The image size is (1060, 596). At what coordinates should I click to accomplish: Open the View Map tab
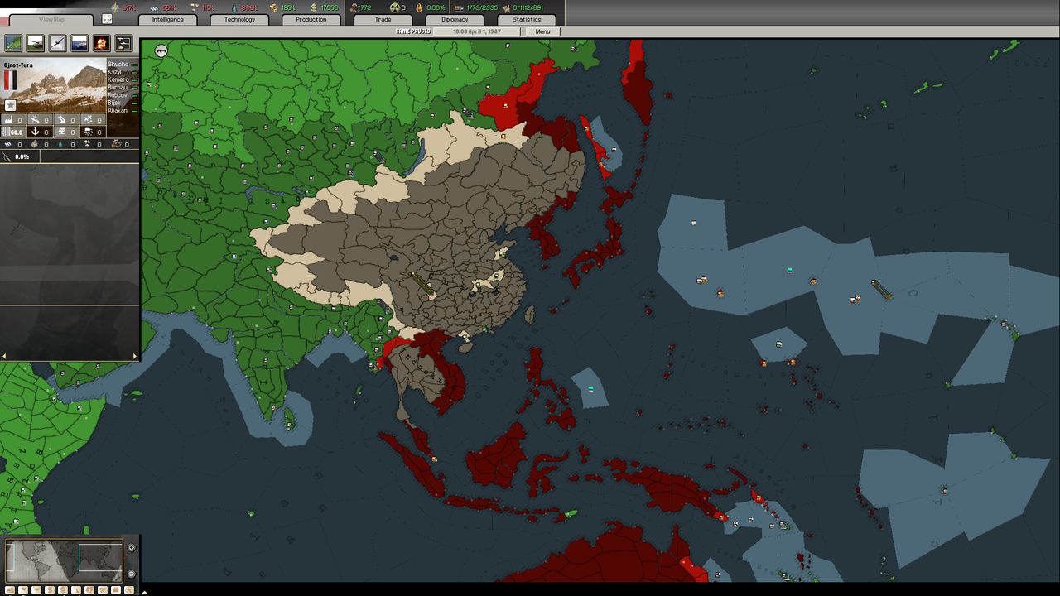coord(51,19)
